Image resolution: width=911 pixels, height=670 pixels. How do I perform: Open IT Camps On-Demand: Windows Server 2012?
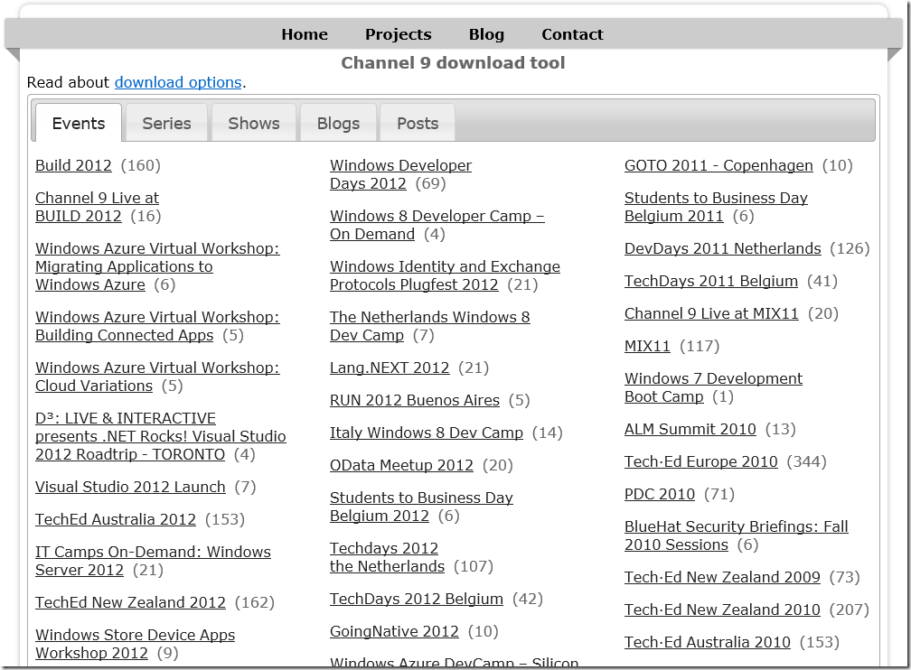pos(153,561)
